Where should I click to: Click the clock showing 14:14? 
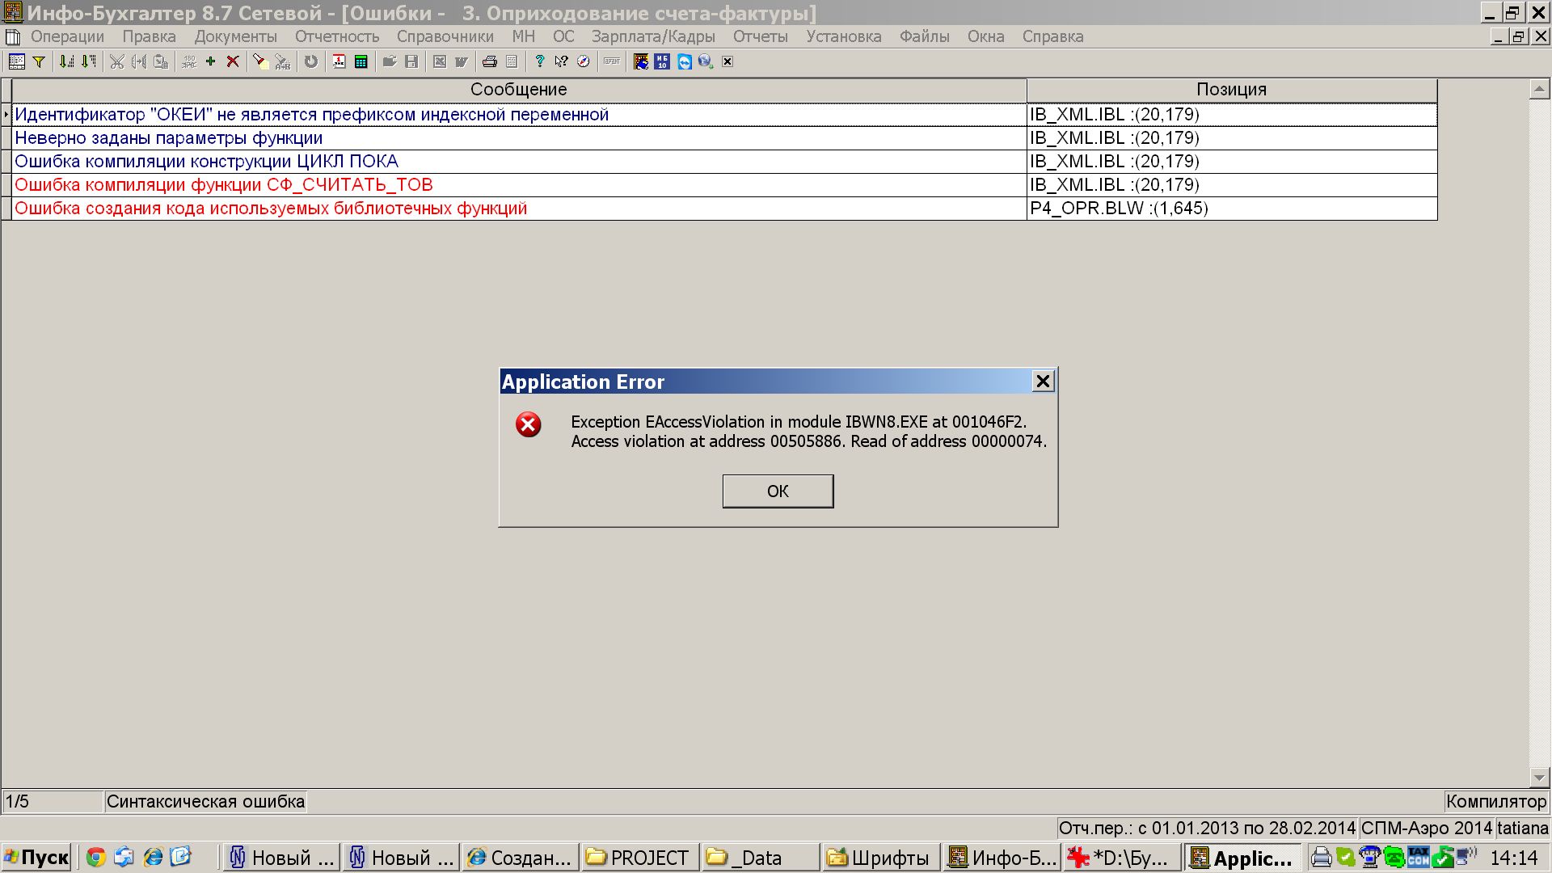coord(1514,858)
